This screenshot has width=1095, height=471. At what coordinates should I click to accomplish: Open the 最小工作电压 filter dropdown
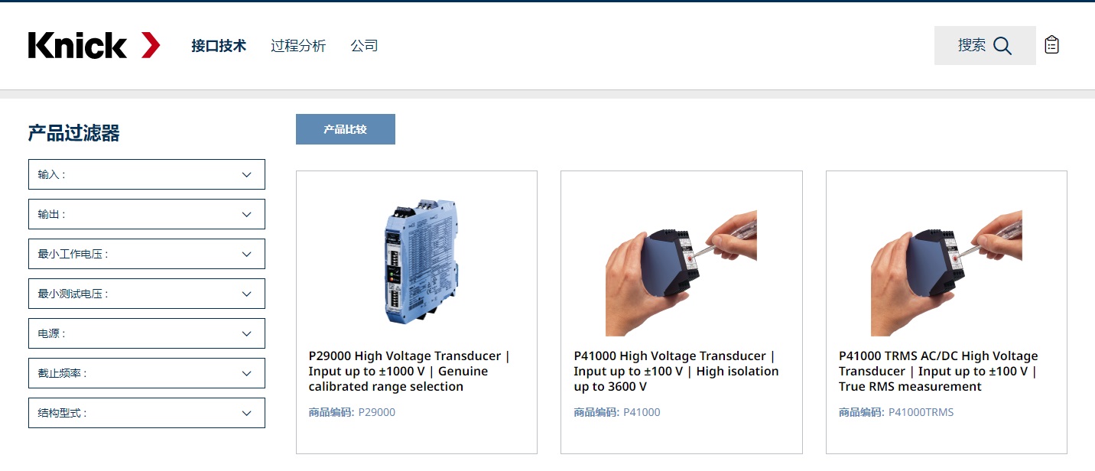(x=147, y=254)
